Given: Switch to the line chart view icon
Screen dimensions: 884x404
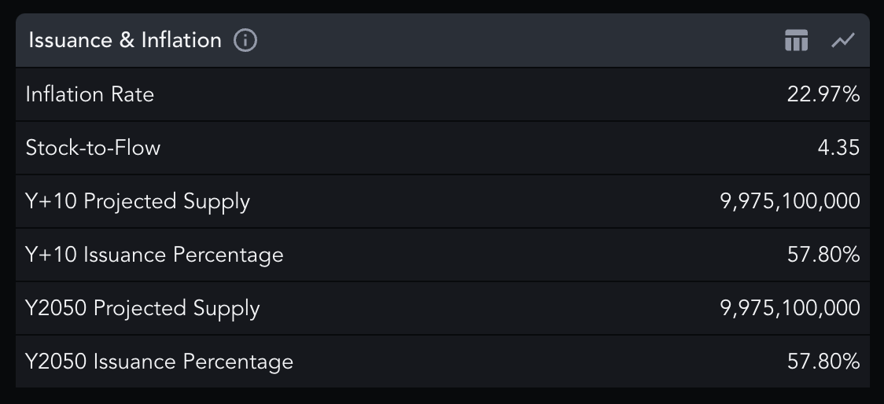Looking at the screenshot, I should click(x=842, y=40).
